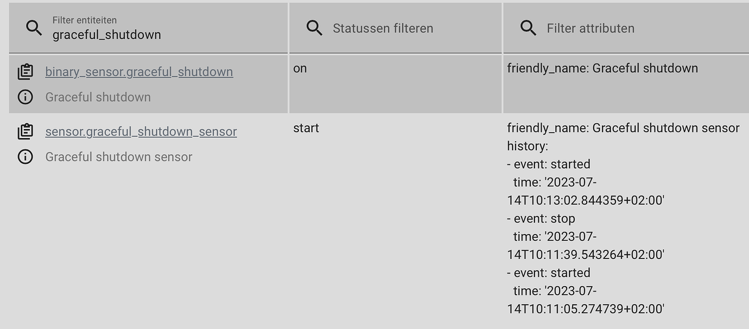This screenshot has width=749, height=329.
Task: Click the Filter attributen search icon
Action: tap(528, 28)
